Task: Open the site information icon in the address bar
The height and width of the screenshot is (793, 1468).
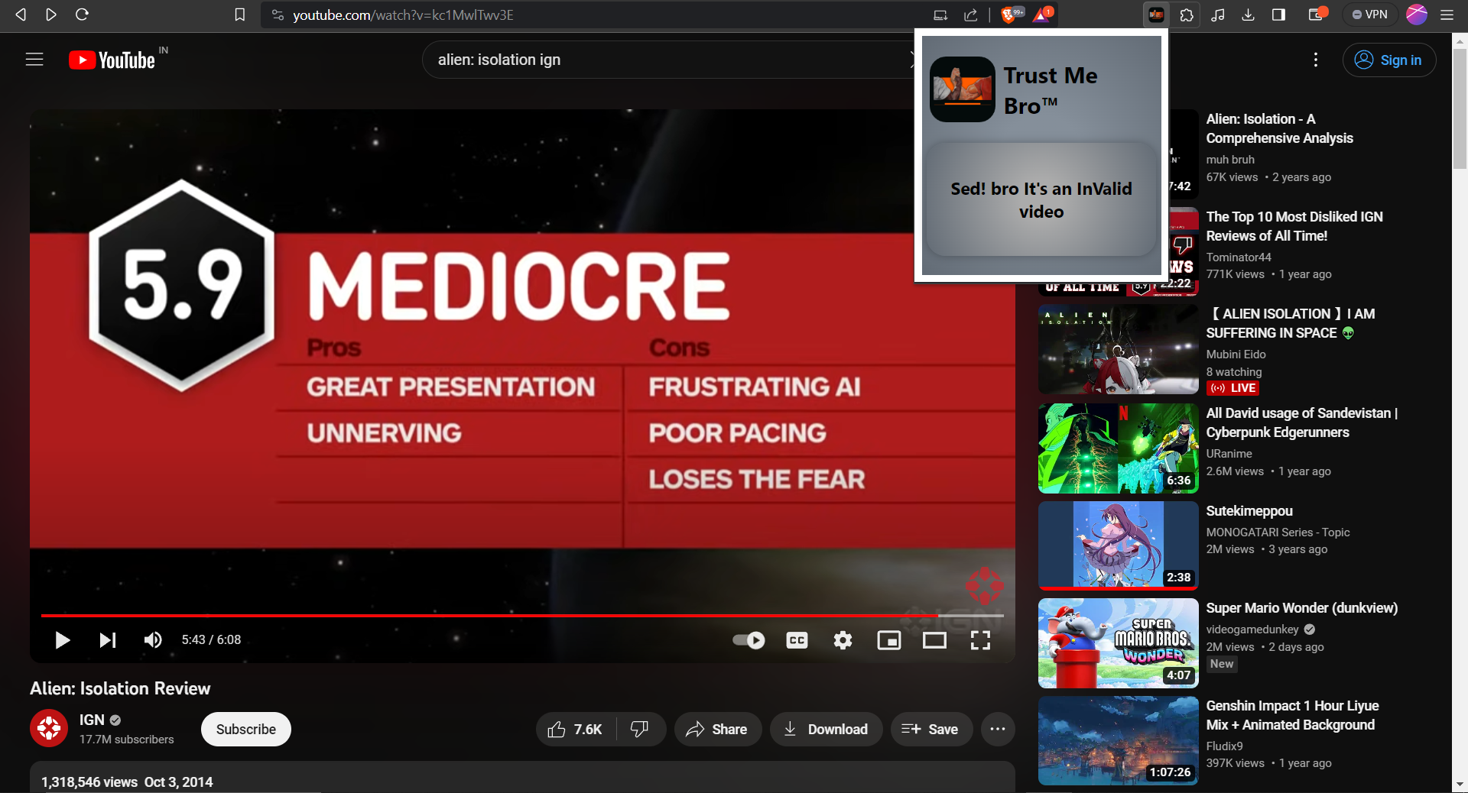Action: 278,15
